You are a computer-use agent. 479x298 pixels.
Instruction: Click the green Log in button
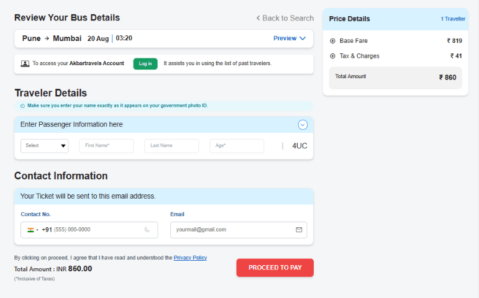pos(145,64)
